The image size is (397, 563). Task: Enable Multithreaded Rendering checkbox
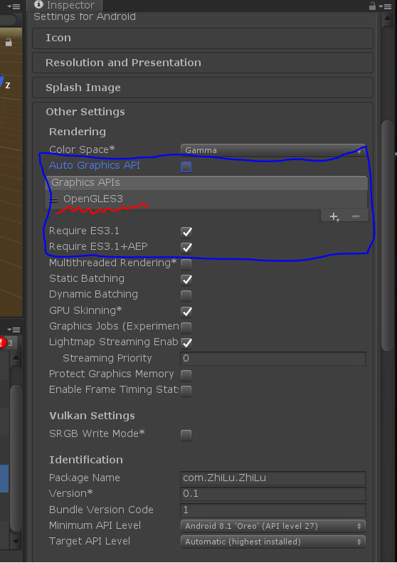click(x=186, y=264)
